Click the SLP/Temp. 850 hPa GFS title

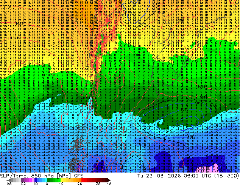[x=42, y=176]
